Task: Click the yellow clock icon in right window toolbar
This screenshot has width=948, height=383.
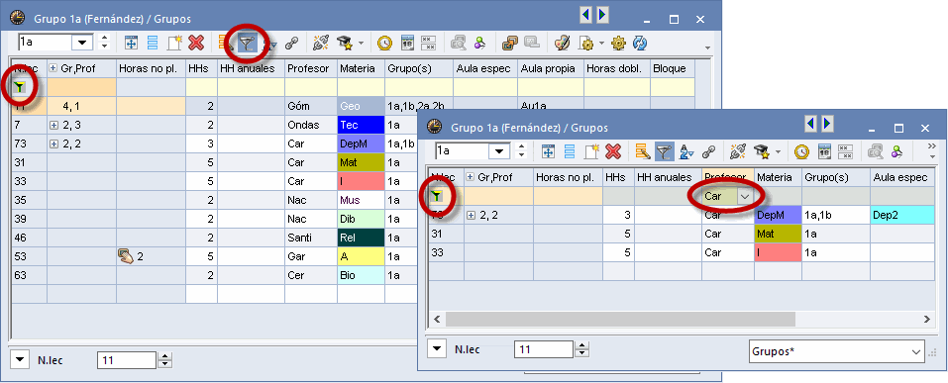Action: [x=801, y=151]
